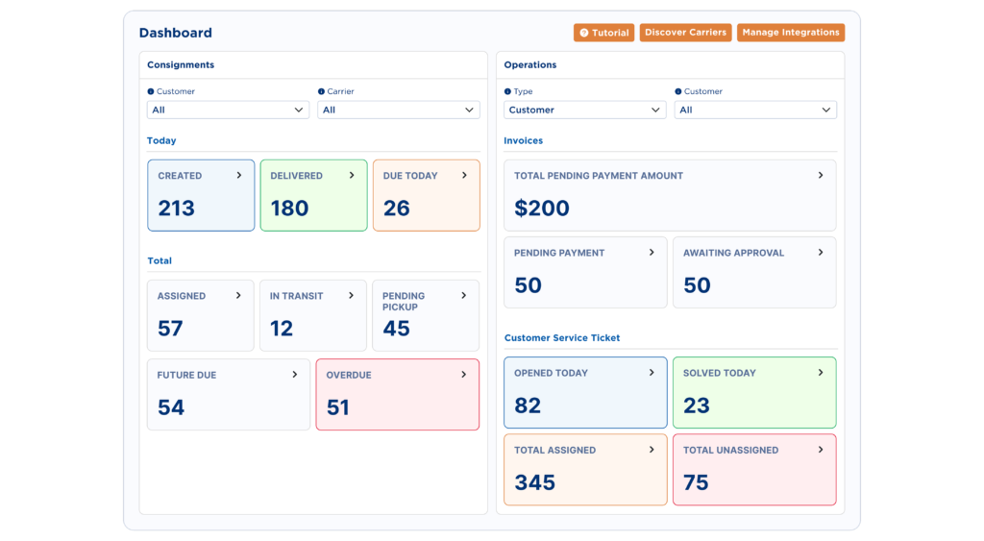Open the Awaiting Approval invoices card
Image resolution: width=984 pixels, height=541 pixels.
point(753,273)
